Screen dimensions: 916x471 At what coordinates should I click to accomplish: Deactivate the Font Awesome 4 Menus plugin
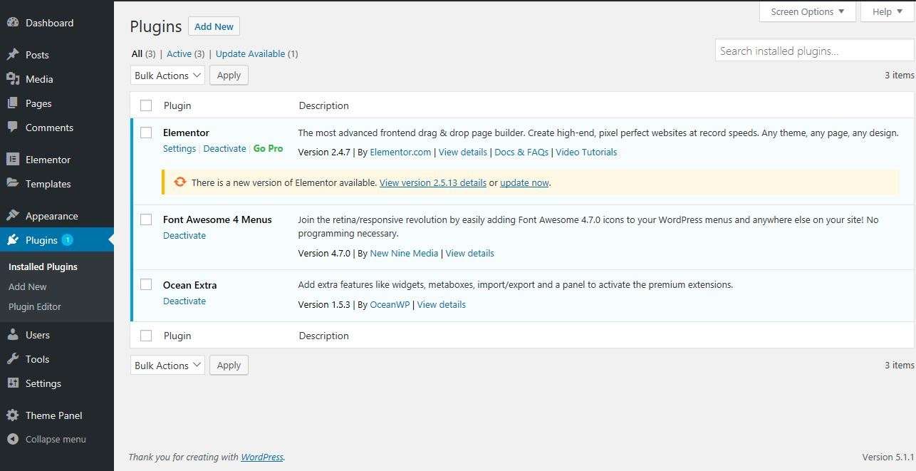point(184,235)
